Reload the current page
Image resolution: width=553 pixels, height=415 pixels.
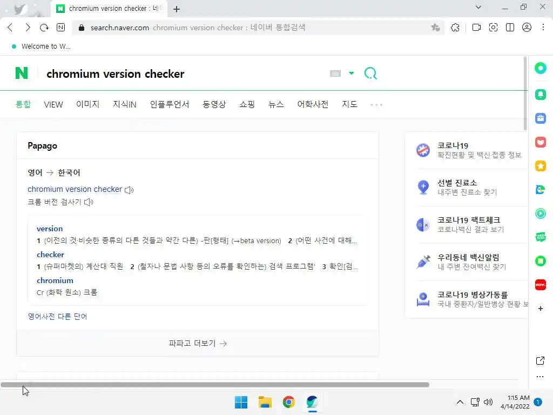[x=44, y=28]
